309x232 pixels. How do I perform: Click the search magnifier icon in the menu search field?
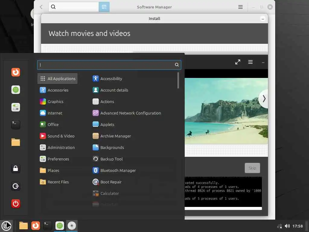coord(177,65)
